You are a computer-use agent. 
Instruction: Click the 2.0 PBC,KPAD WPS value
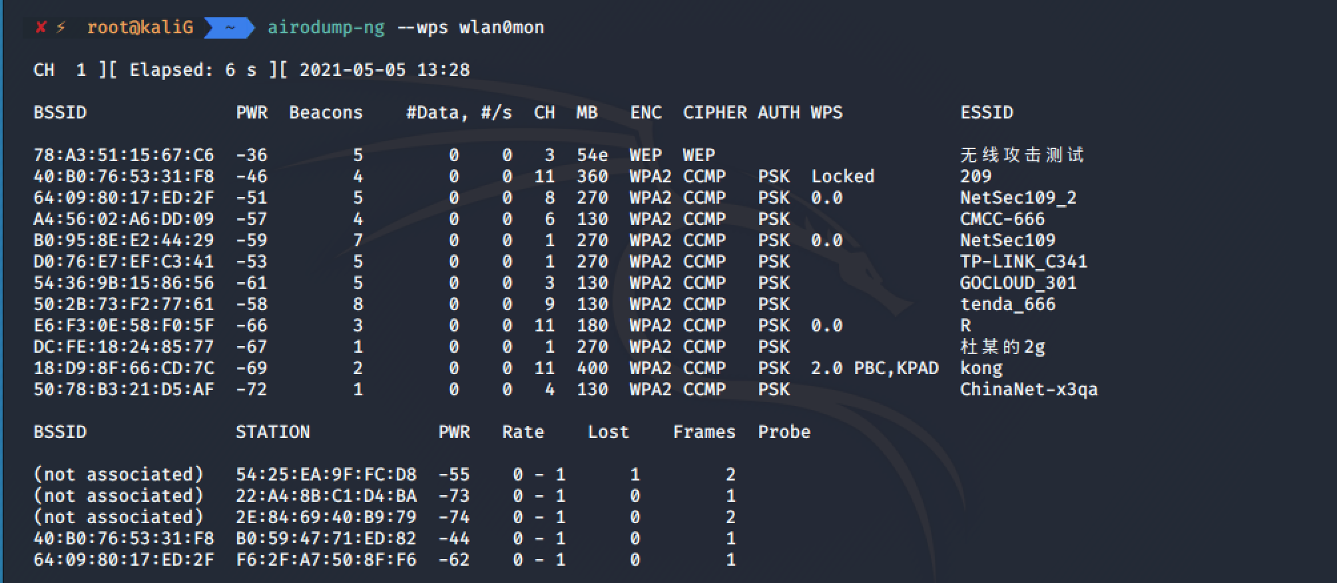(875, 368)
